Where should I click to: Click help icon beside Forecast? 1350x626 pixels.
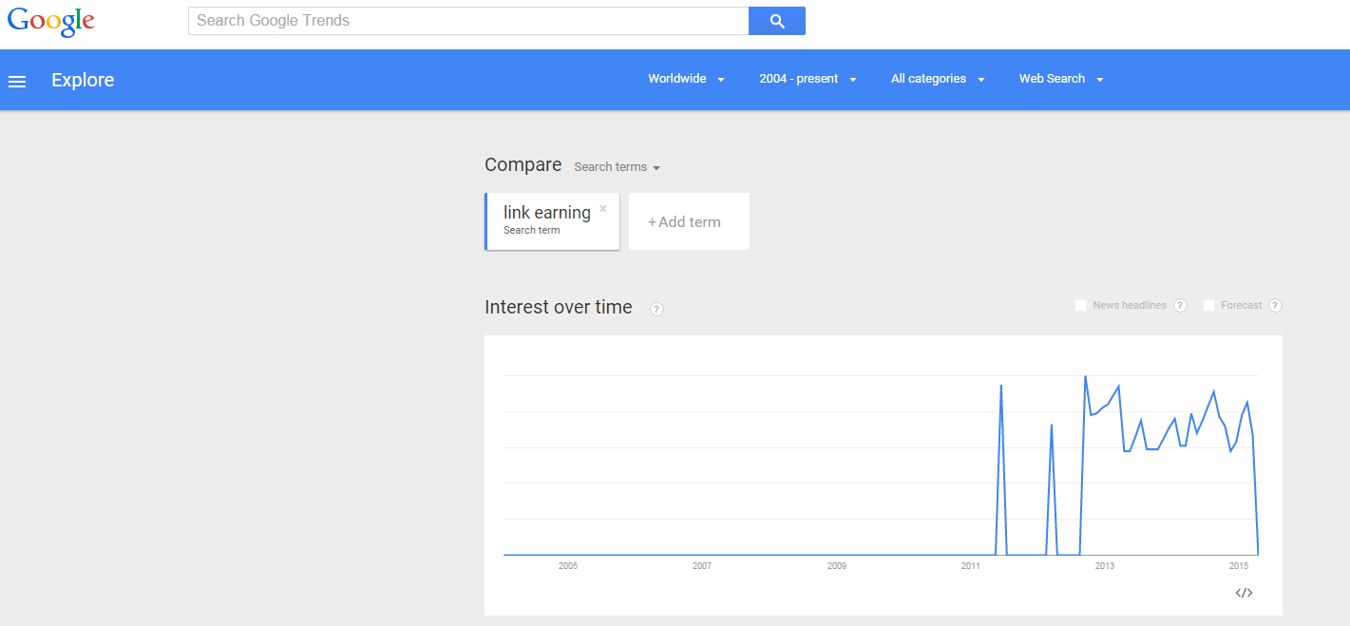click(x=1275, y=306)
